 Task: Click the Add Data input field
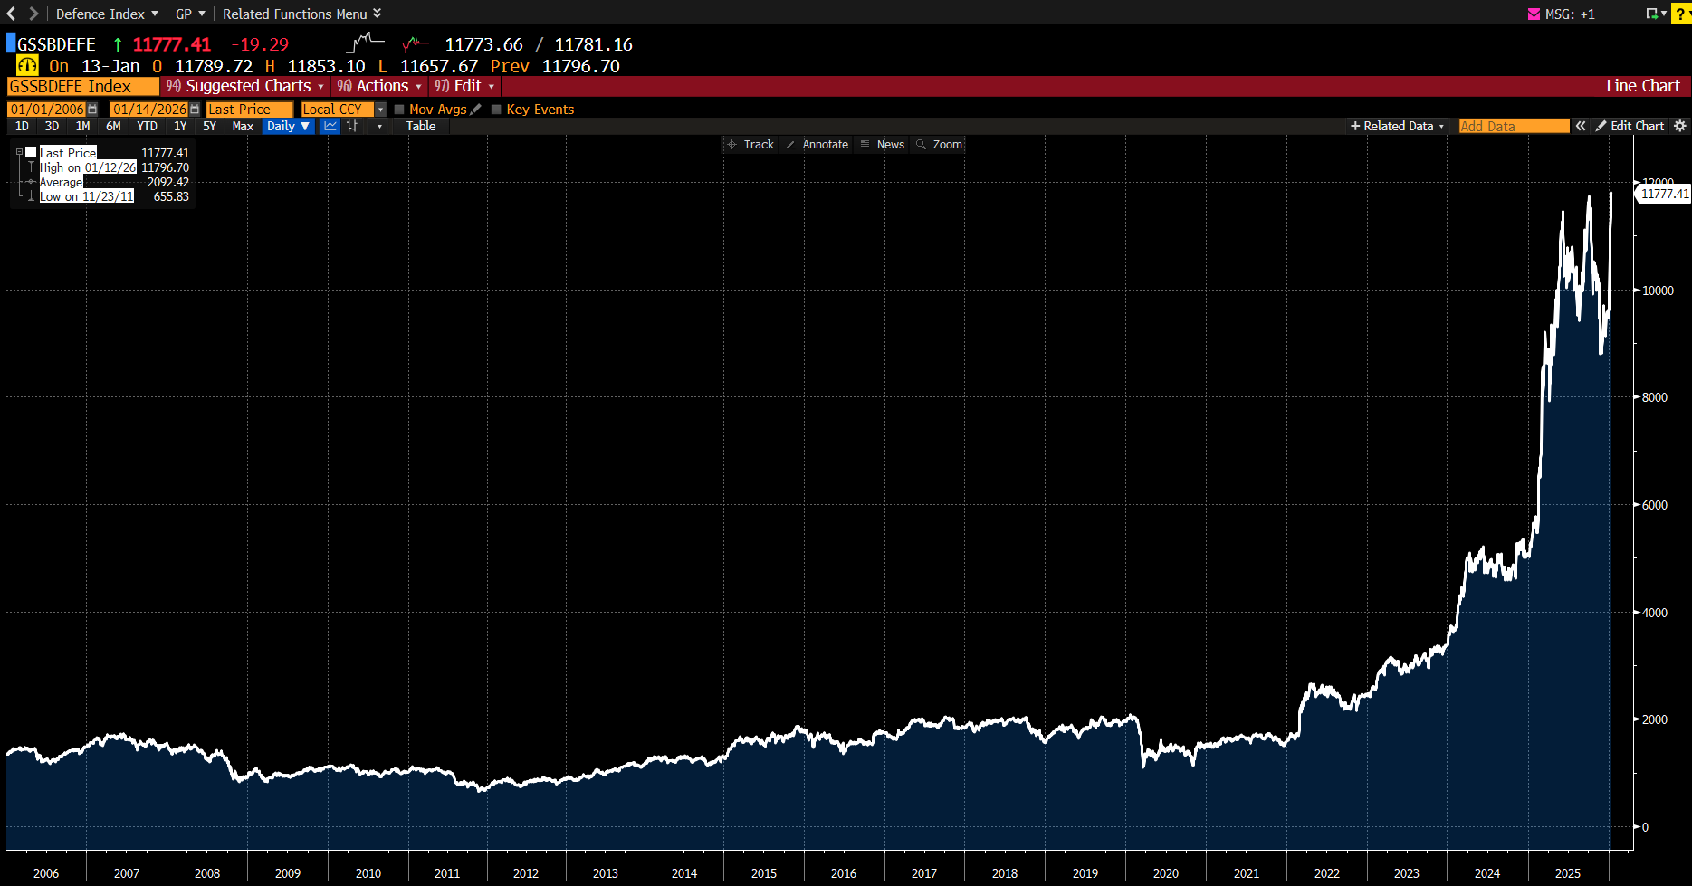pyautogui.click(x=1514, y=127)
